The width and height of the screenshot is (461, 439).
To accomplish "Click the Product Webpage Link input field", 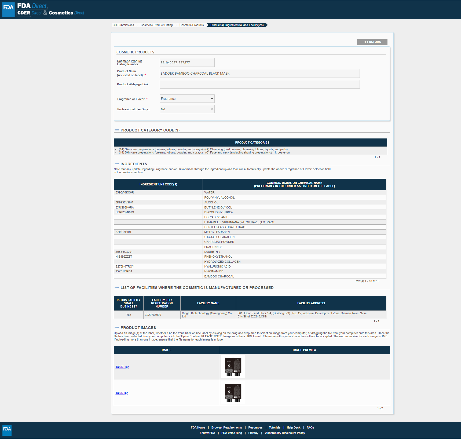I will pyautogui.click(x=259, y=84).
